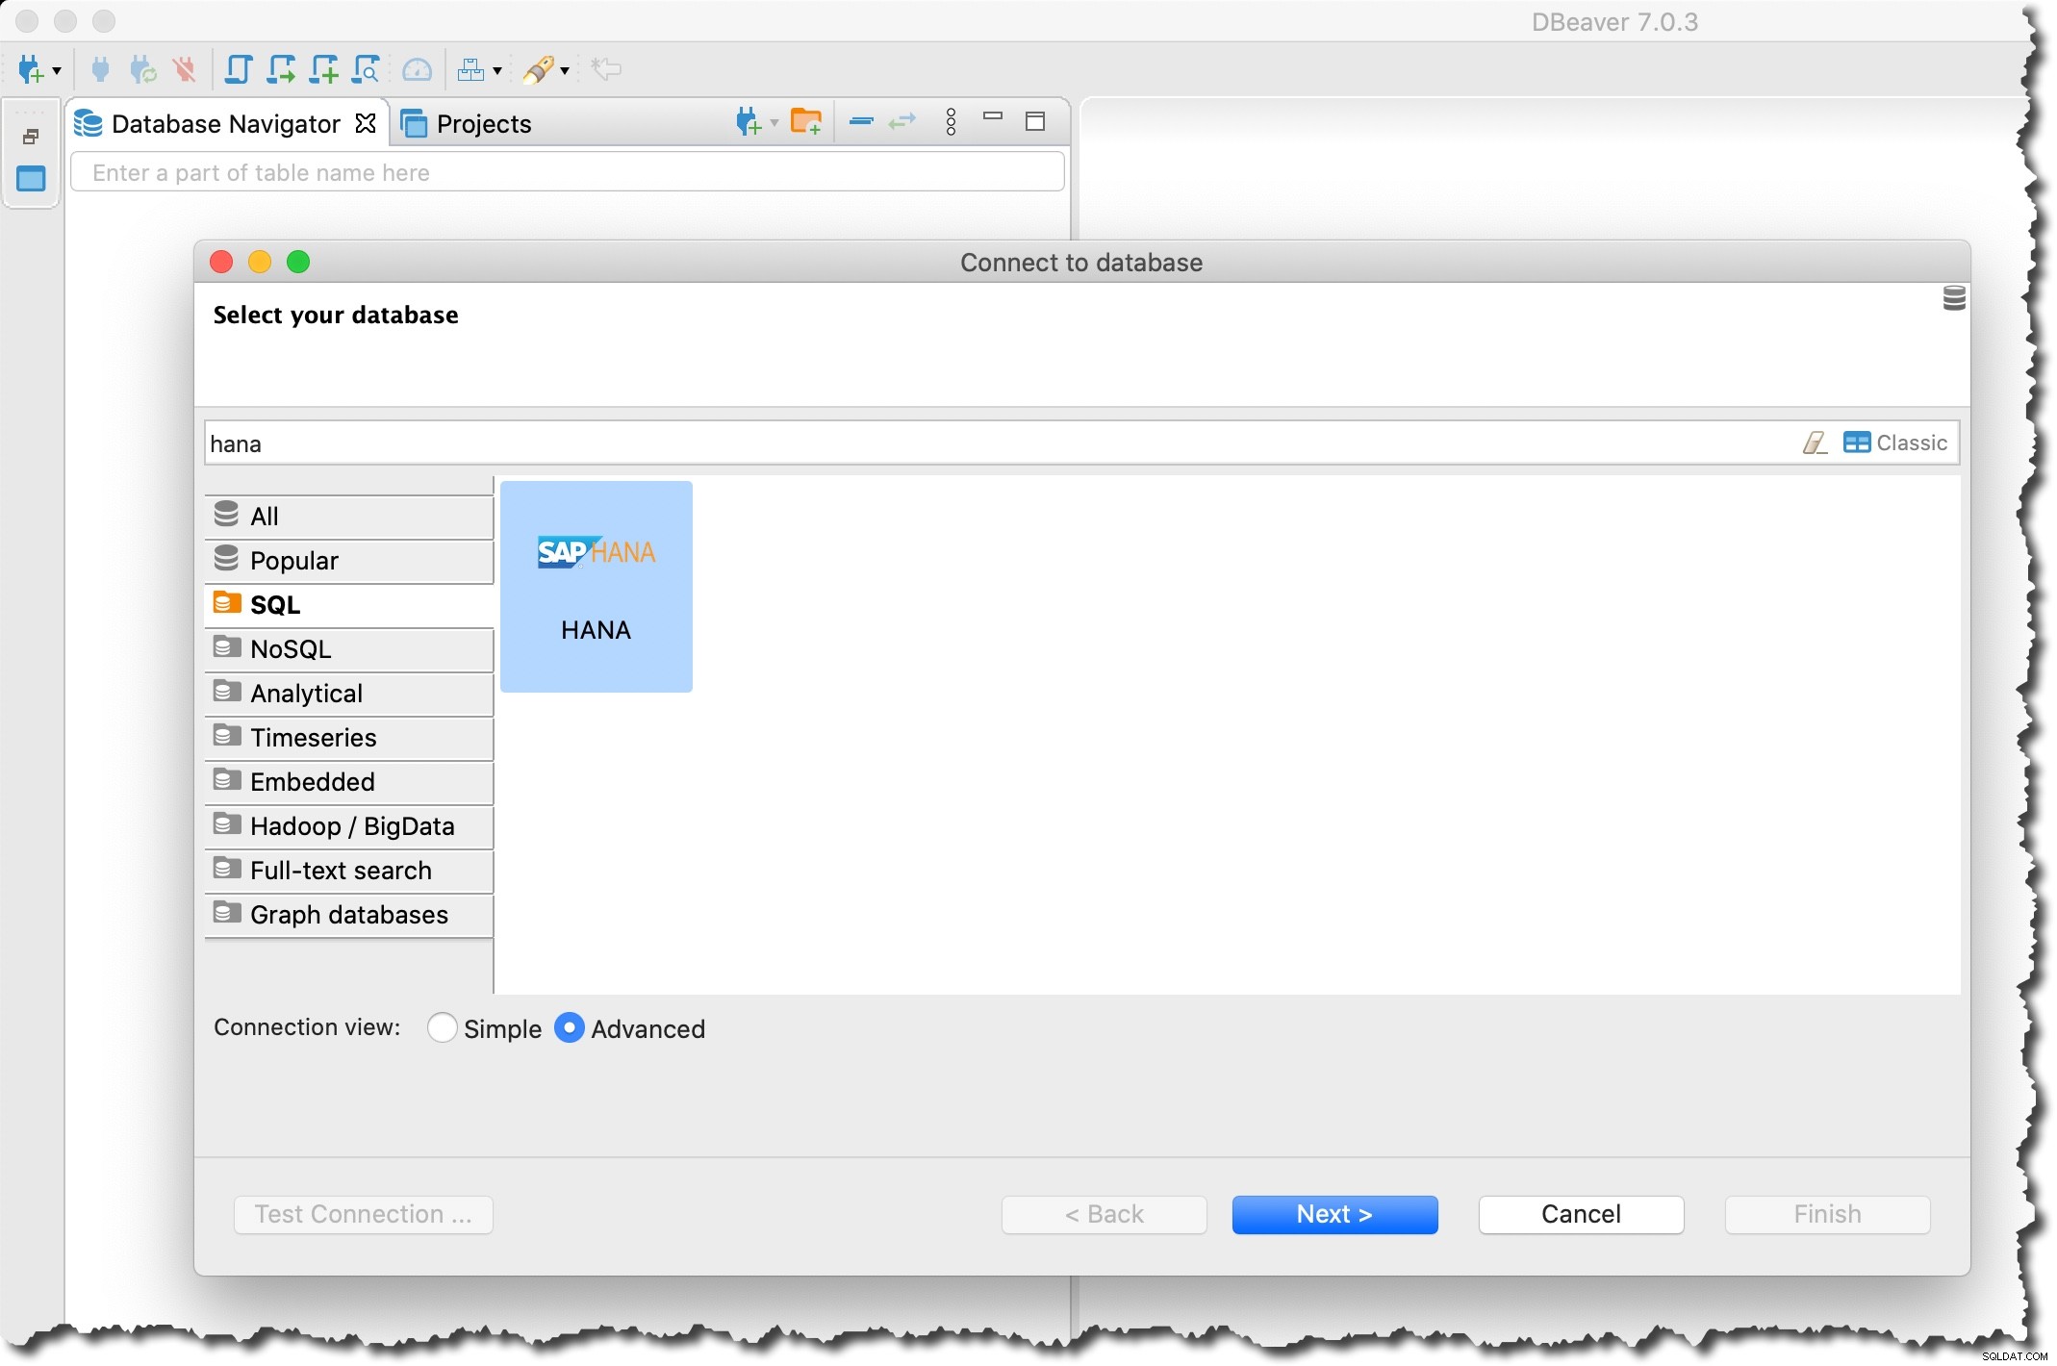
Task: Select the Timeseries category
Action: tap(349, 738)
